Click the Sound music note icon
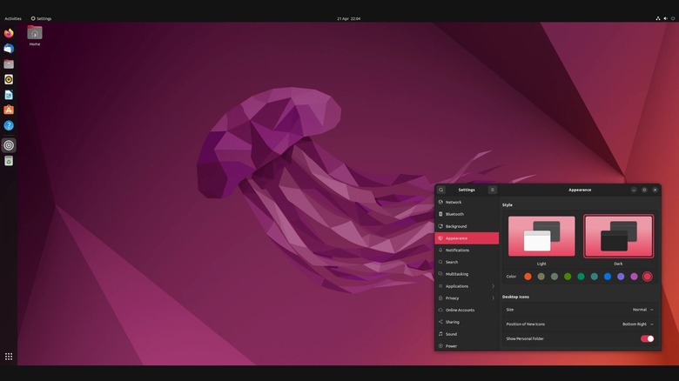The height and width of the screenshot is (381, 679). click(440, 334)
